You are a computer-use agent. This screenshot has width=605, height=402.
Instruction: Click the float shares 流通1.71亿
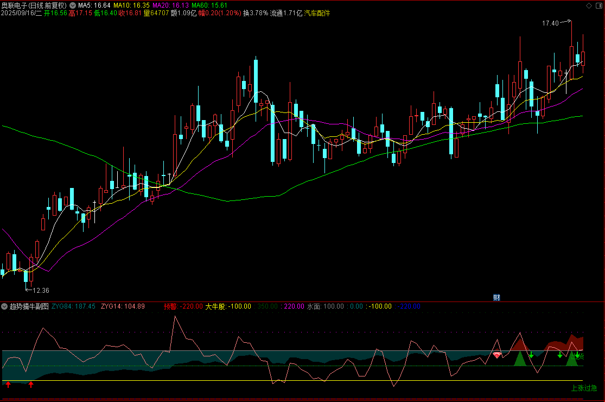286,13
